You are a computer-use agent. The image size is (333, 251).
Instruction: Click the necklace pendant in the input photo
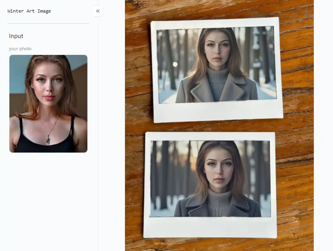pyautogui.click(x=48, y=139)
